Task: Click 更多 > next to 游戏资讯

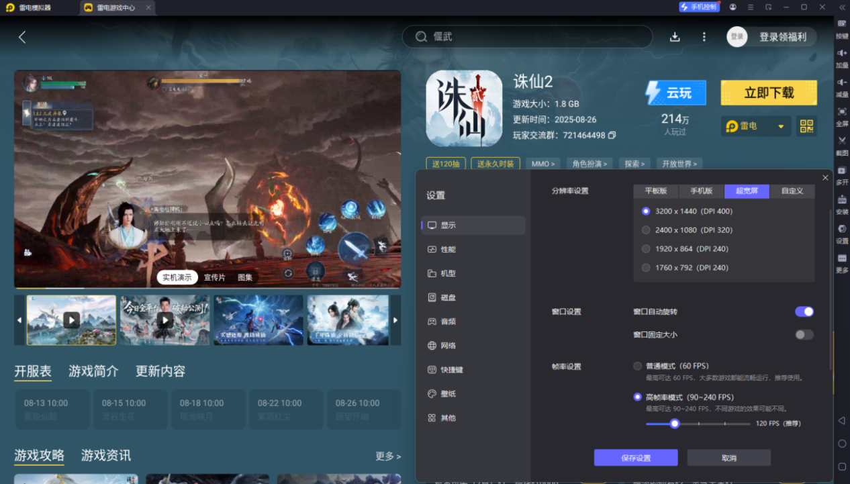Action: [x=387, y=456]
